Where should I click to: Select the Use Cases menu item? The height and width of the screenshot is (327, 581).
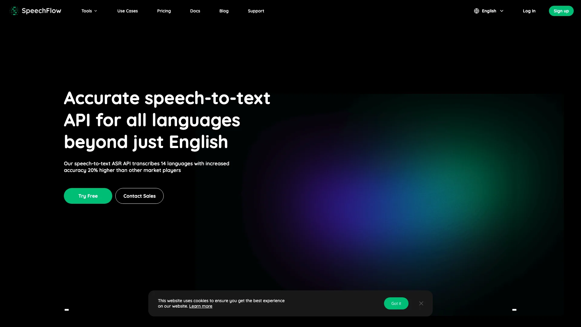pyautogui.click(x=127, y=11)
